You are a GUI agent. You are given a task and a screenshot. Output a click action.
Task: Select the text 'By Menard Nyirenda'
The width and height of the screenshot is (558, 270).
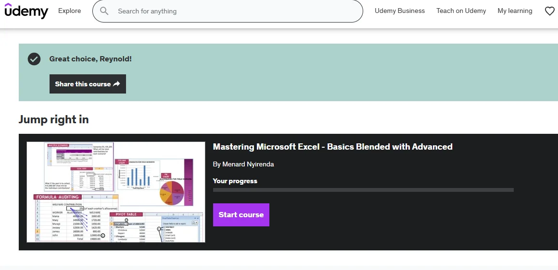pos(243,164)
